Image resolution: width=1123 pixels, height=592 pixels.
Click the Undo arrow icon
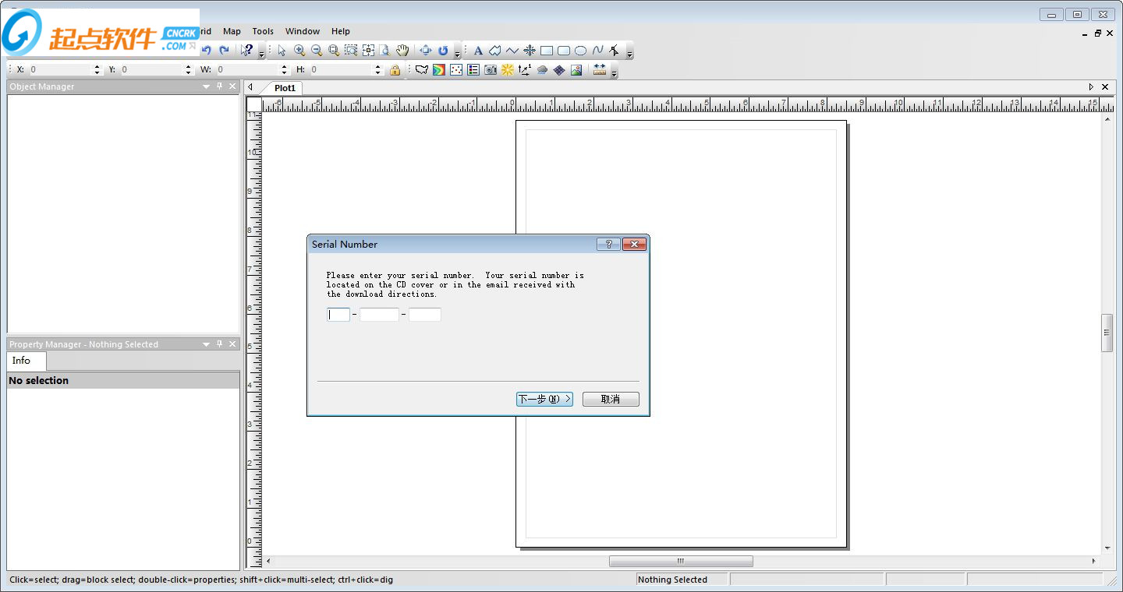click(207, 51)
